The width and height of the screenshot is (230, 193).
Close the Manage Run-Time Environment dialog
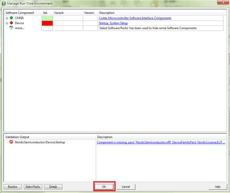coord(223,2)
